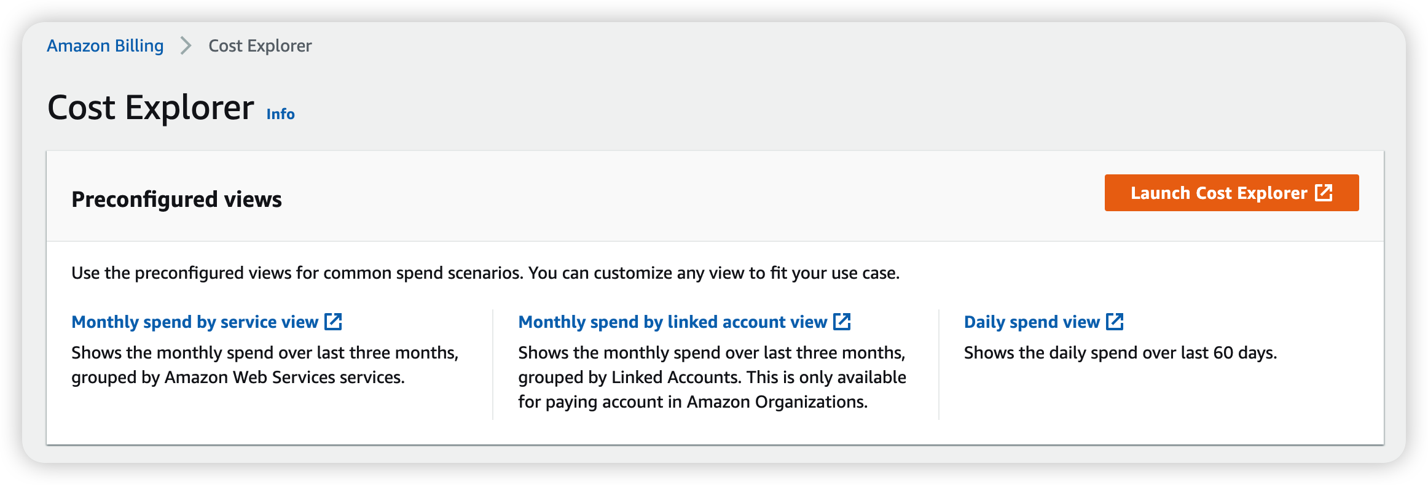Viewport: 1428px width, 485px height.
Task: Click the daily spend 60 days description
Action: click(1120, 353)
